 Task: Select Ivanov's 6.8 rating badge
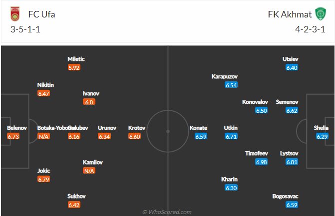tap(89, 102)
